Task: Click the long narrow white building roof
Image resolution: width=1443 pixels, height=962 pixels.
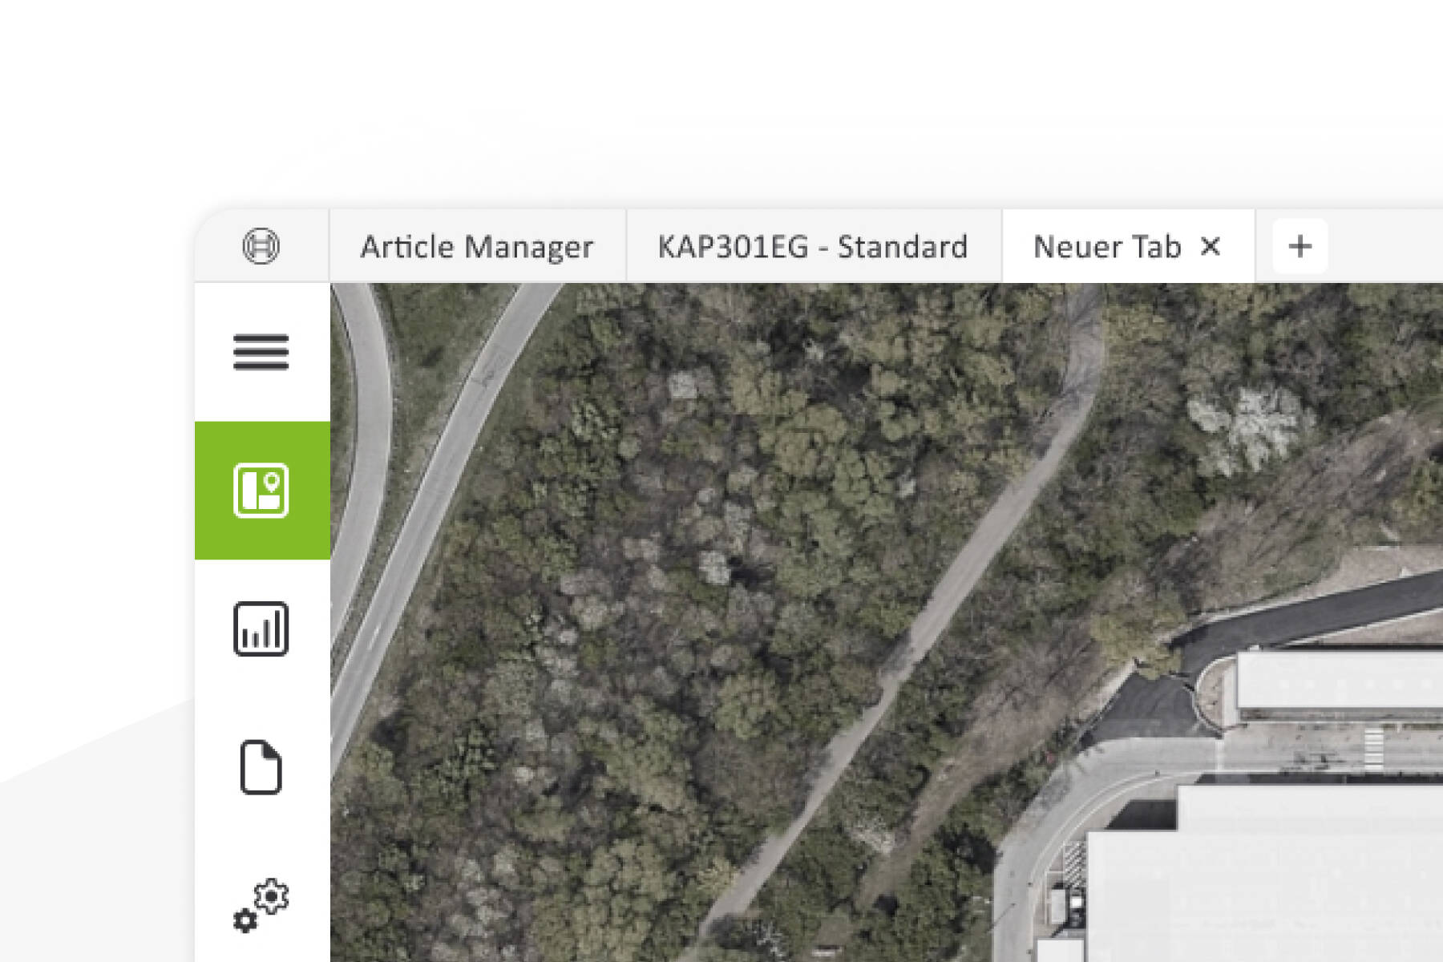Action: click(1339, 681)
